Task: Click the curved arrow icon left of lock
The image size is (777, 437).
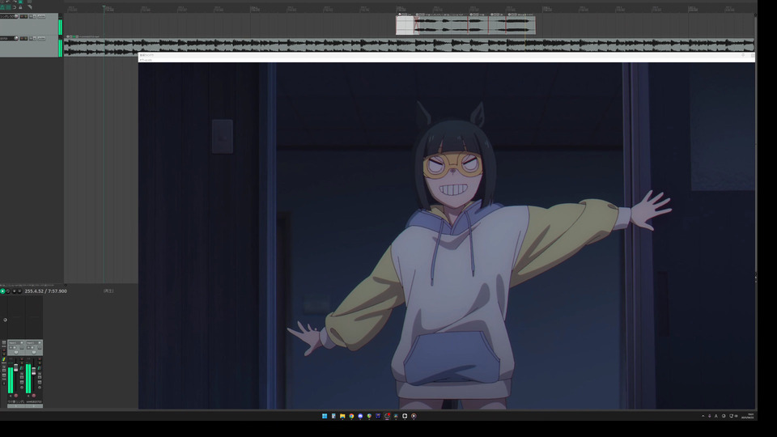Action: (15, 7)
